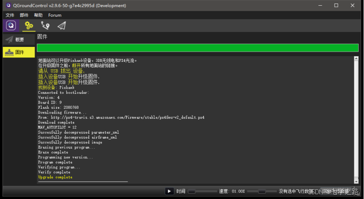
Task: Click the '找到设备: Pixhawk' line
Action: click(57, 87)
